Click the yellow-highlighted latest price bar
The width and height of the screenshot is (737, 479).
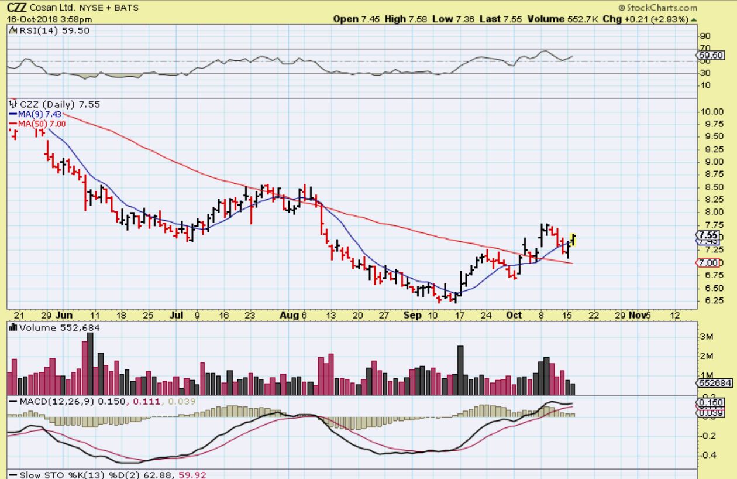click(573, 239)
